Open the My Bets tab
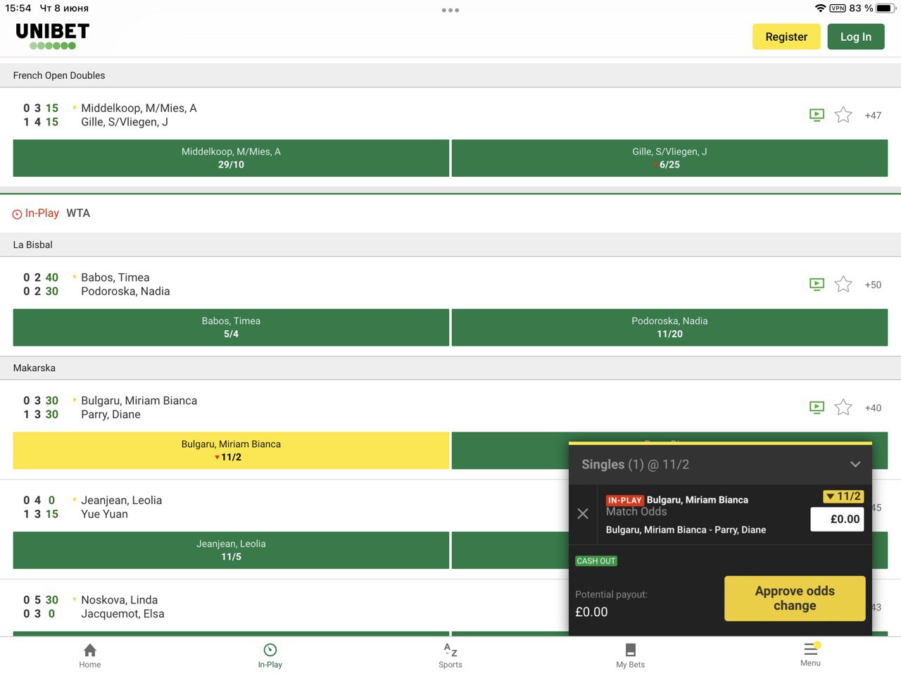 click(x=631, y=656)
